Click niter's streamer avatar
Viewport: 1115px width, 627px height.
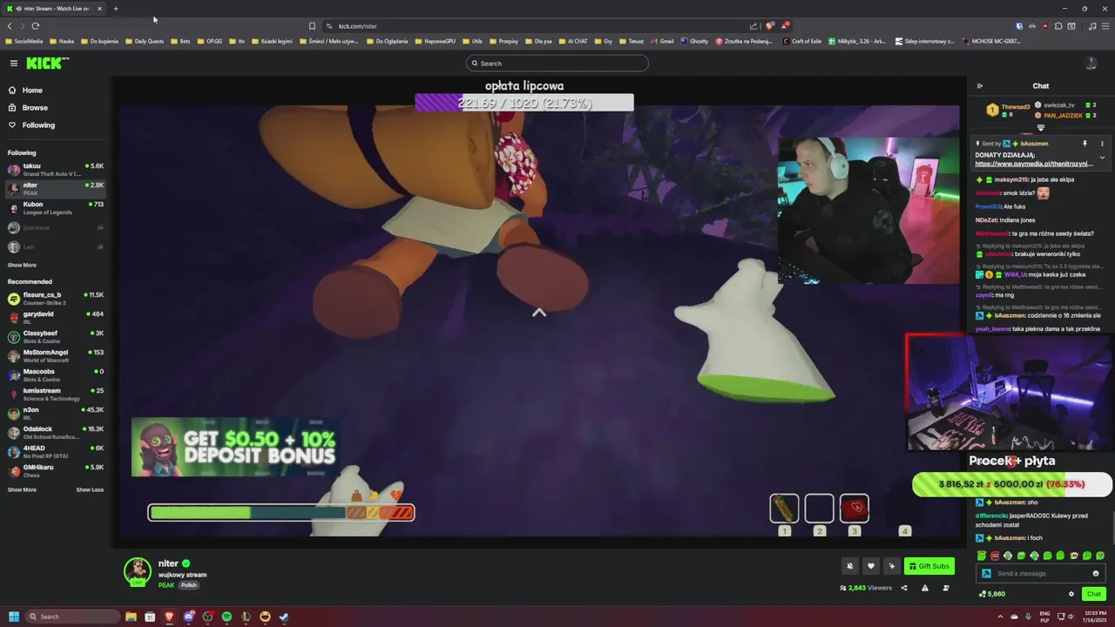coord(137,571)
